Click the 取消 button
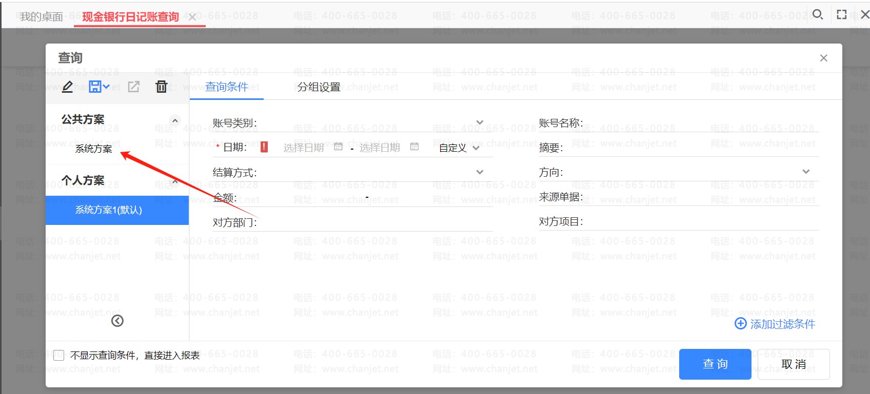 [794, 364]
